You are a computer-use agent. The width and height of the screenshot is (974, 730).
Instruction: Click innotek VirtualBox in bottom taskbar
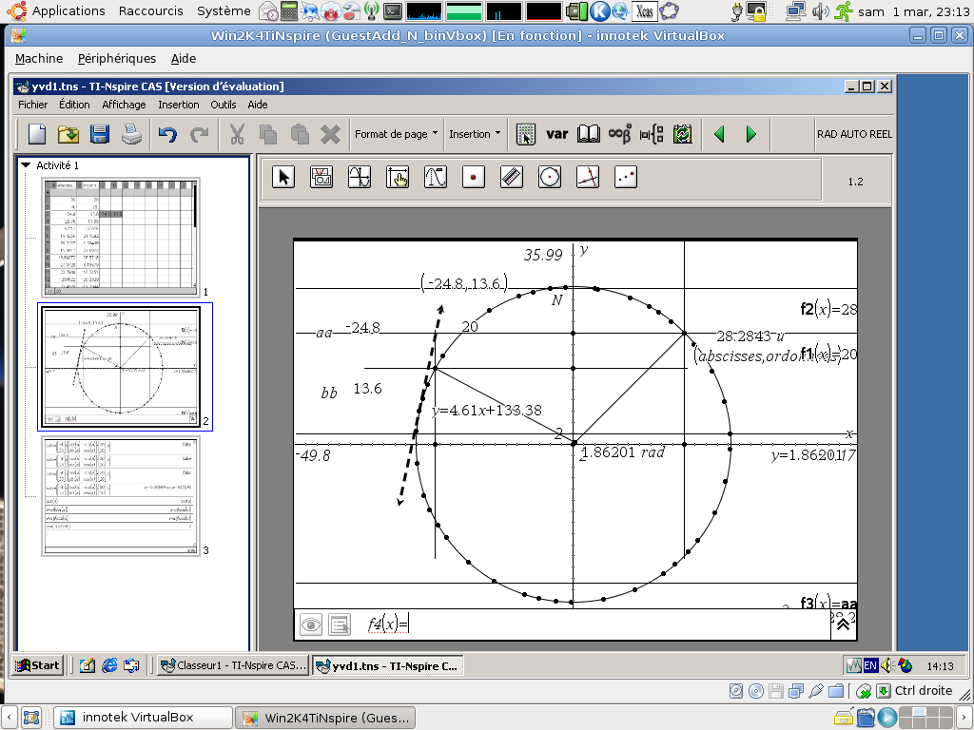(x=144, y=718)
